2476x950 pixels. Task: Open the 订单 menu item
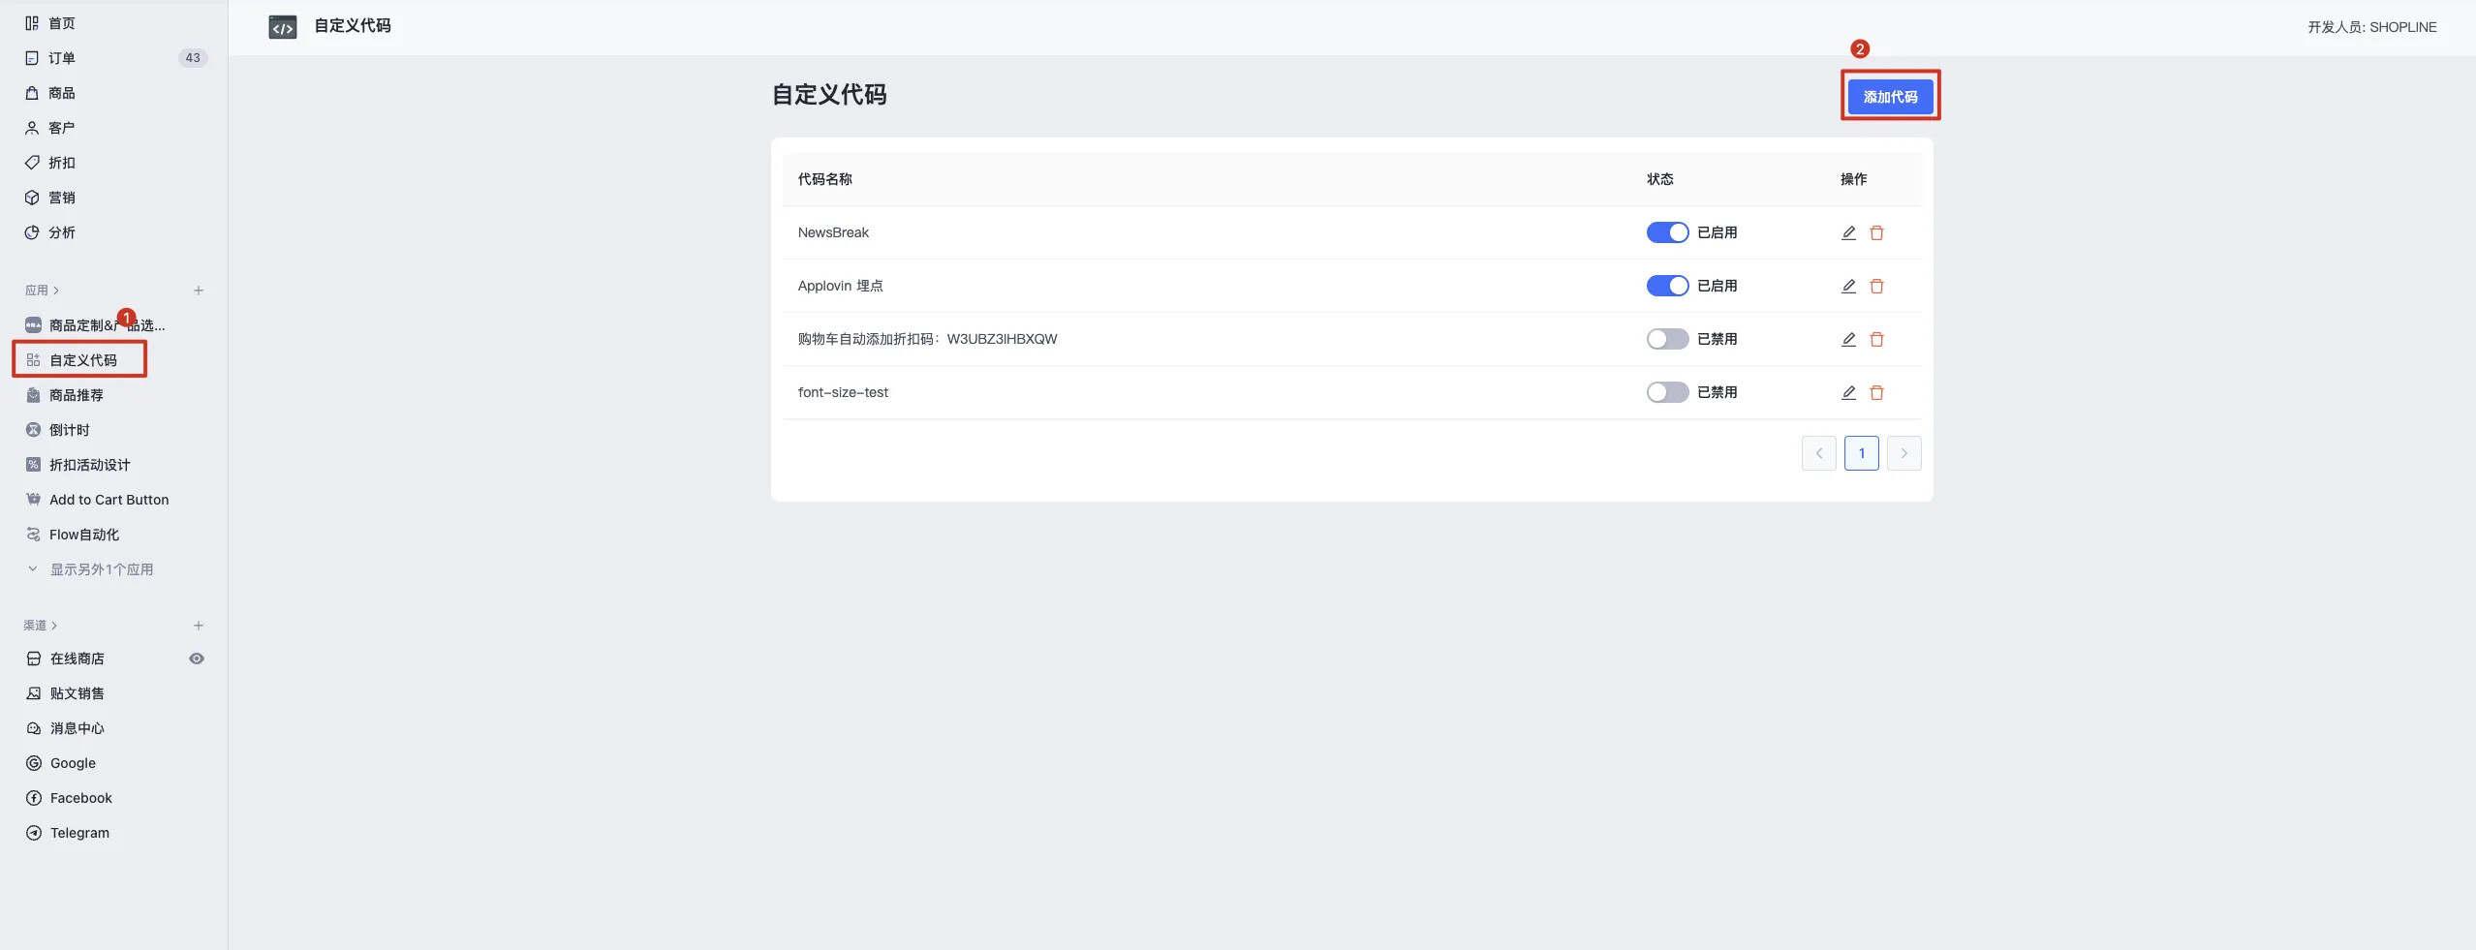[x=62, y=58]
